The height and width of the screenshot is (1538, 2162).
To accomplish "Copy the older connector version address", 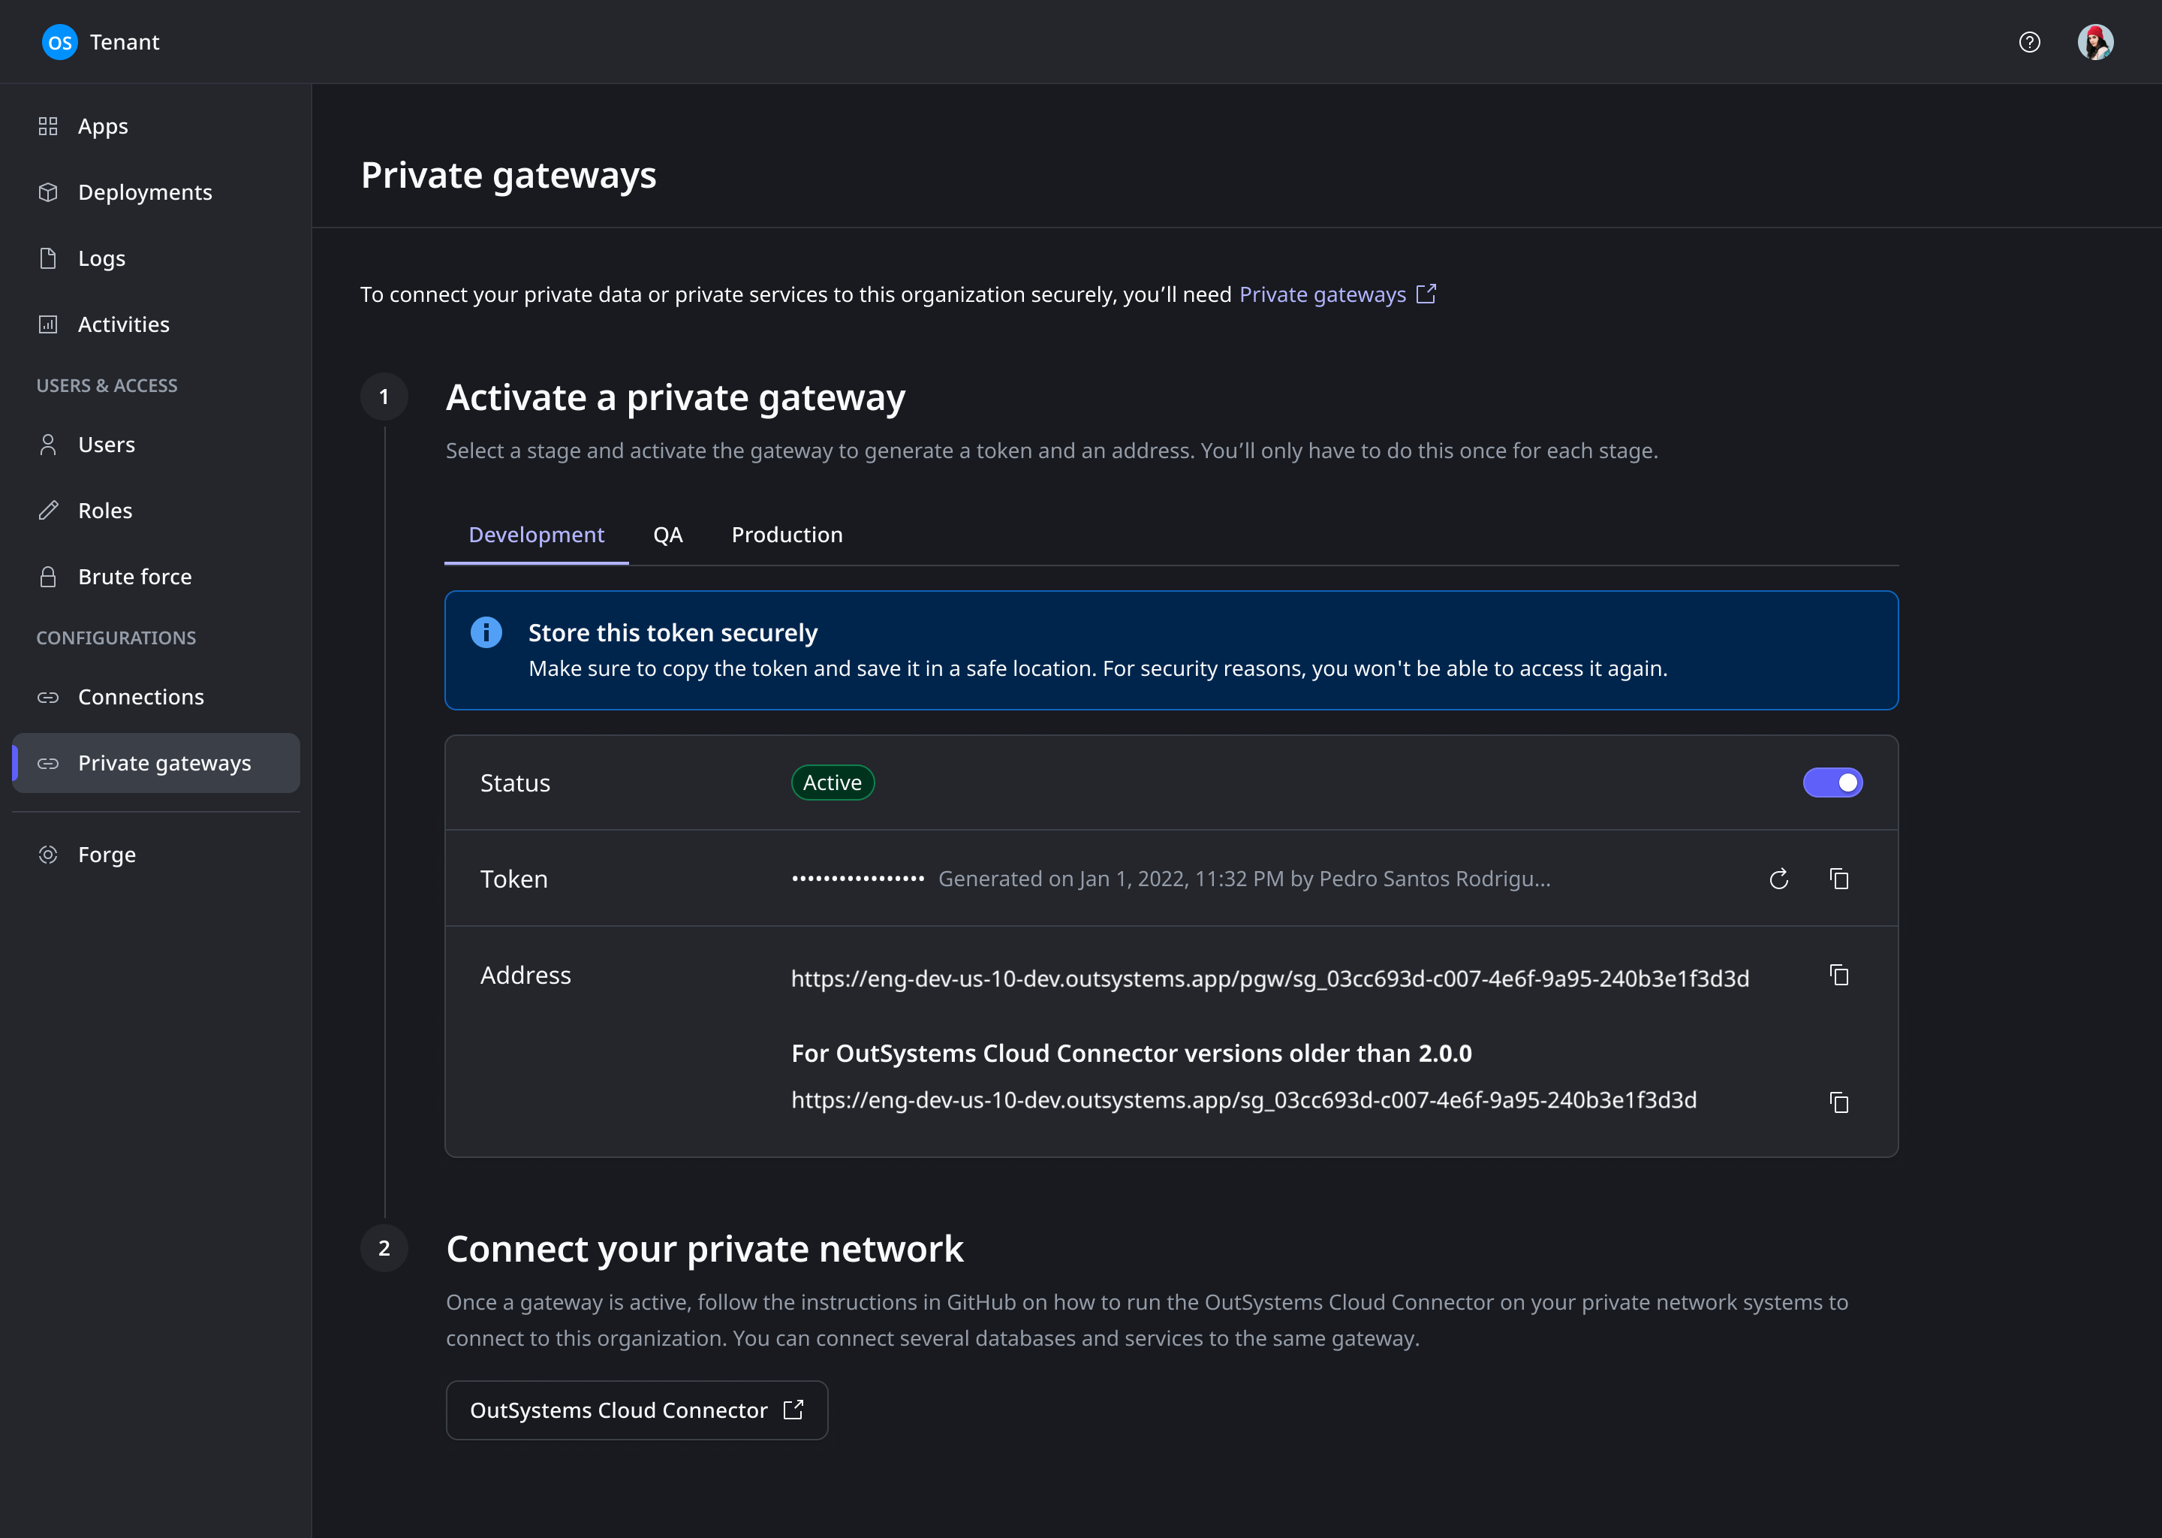I will tap(1839, 1102).
